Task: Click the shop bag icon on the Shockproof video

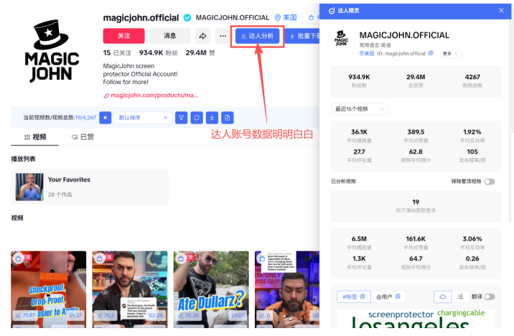Action: tap(19, 258)
